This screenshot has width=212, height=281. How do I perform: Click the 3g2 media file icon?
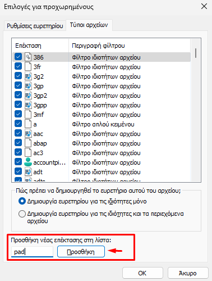28,76
